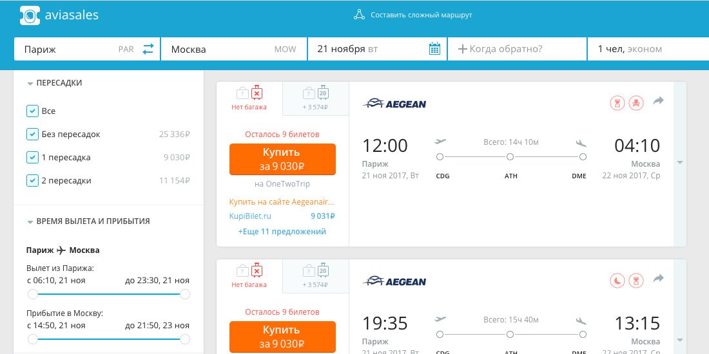709x354 pixels.
Task: Buy first ticket for 9 030₽
Action: (282, 159)
